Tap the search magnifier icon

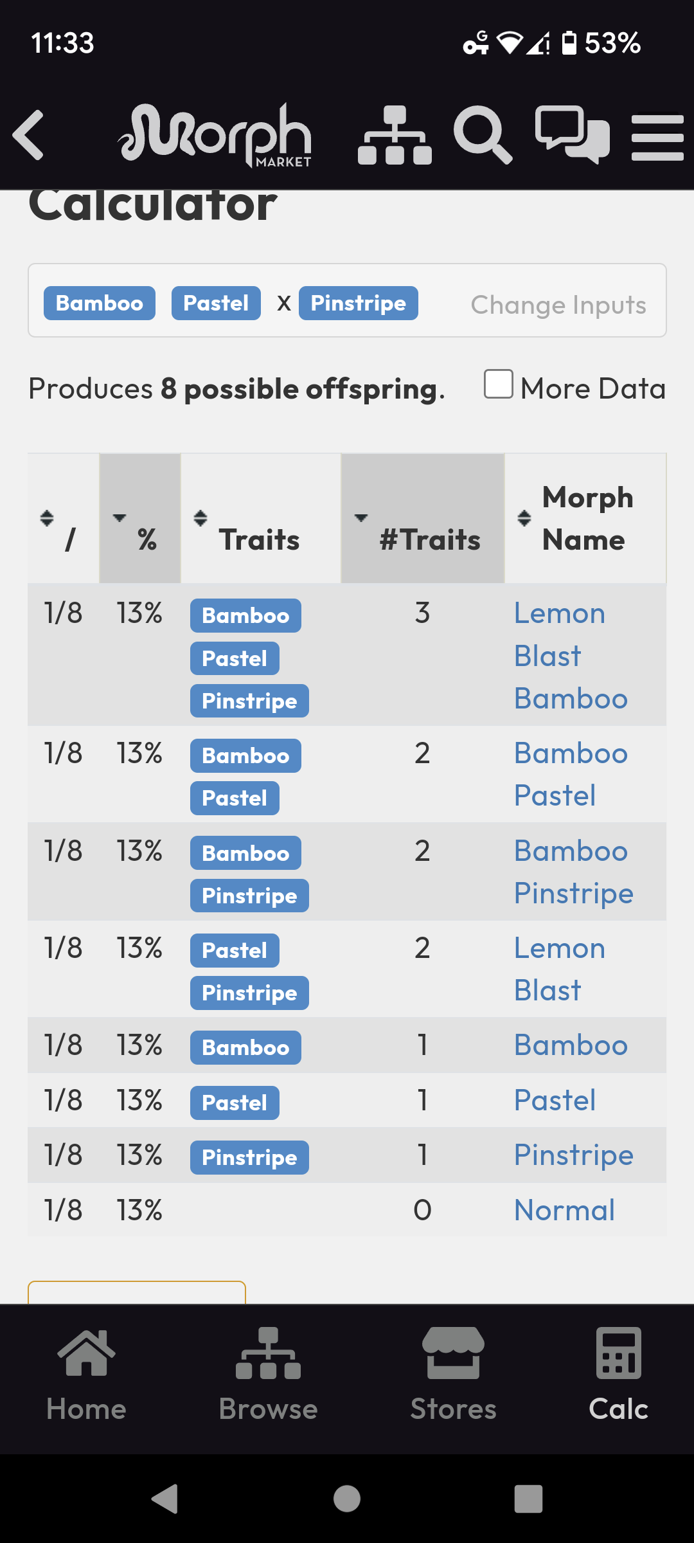click(483, 135)
